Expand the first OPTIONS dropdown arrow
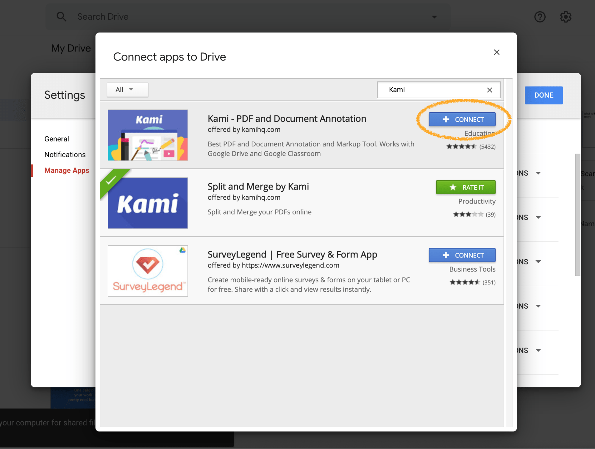Image resolution: width=595 pixels, height=449 pixels. coord(538,173)
